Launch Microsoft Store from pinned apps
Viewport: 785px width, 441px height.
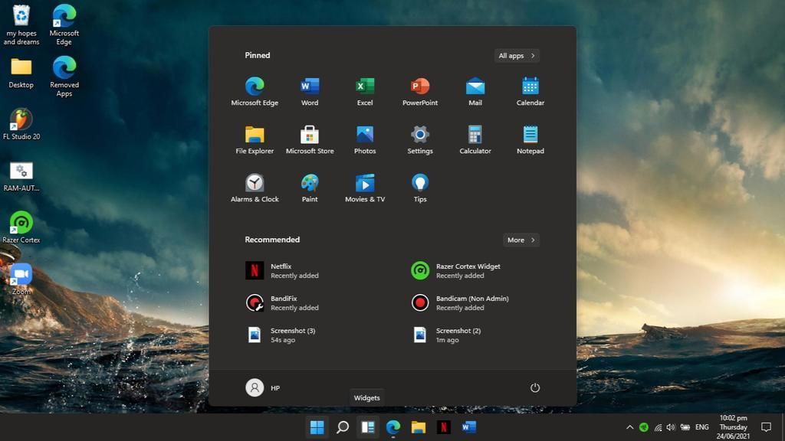pyautogui.click(x=310, y=140)
